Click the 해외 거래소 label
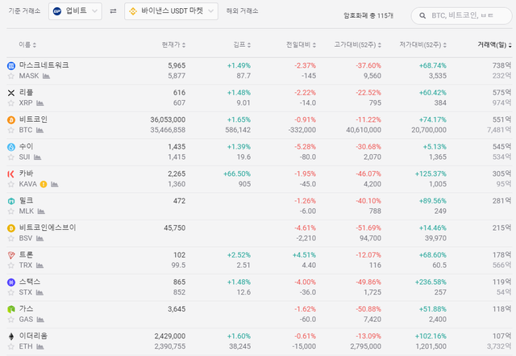This screenshot has width=516, height=356. [242, 10]
